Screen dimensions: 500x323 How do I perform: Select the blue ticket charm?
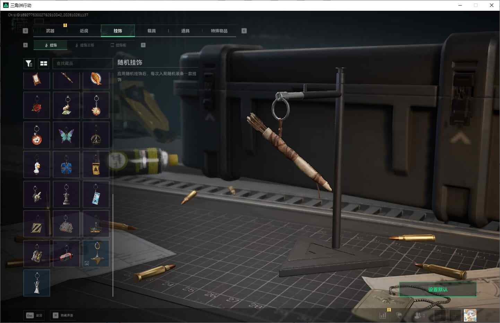pos(96,194)
